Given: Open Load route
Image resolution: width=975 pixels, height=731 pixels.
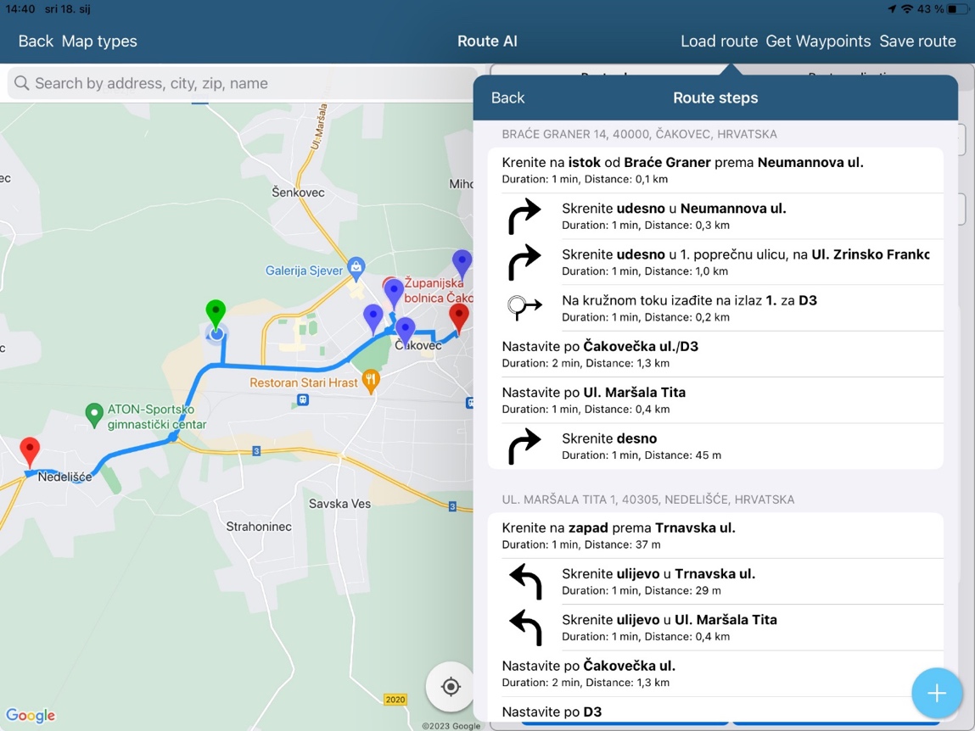Looking at the screenshot, I should [719, 41].
